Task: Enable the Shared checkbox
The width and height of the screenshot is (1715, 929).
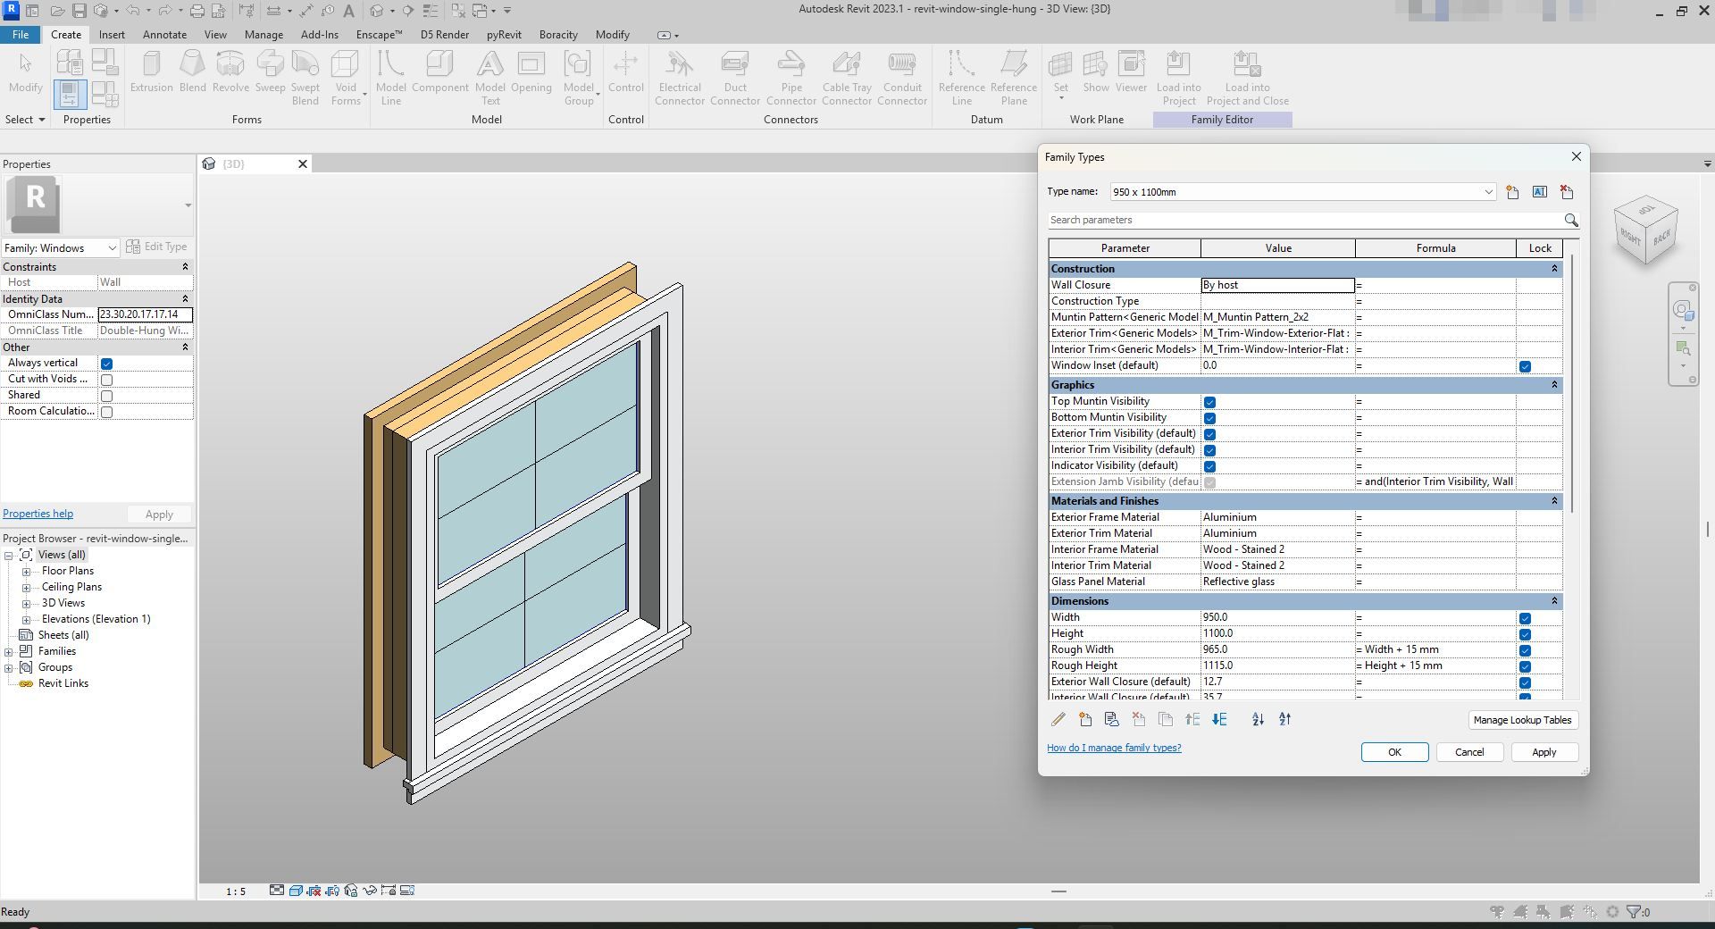Action: coord(106,396)
